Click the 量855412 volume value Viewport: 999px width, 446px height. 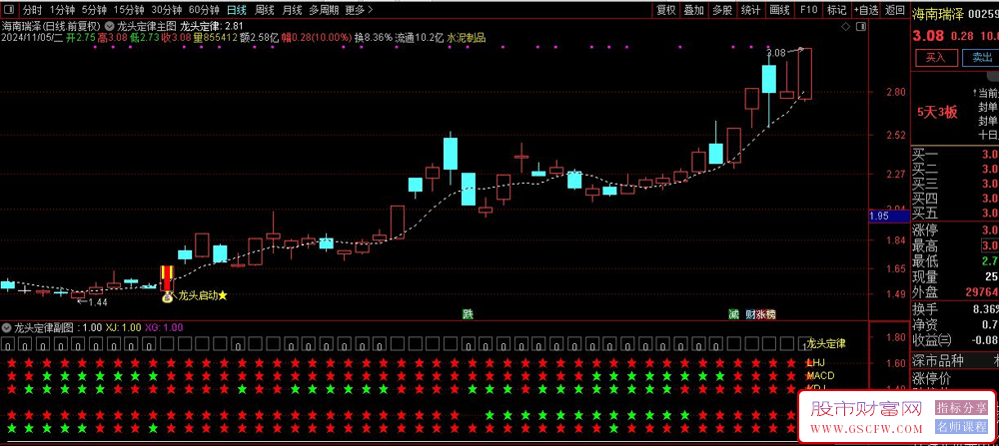click(x=216, y=38)
